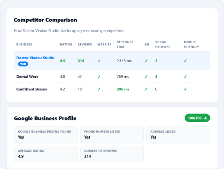The height and width of the screenshot is (169, 224).
Task: Click the Average Rating card
Action: 46,154
